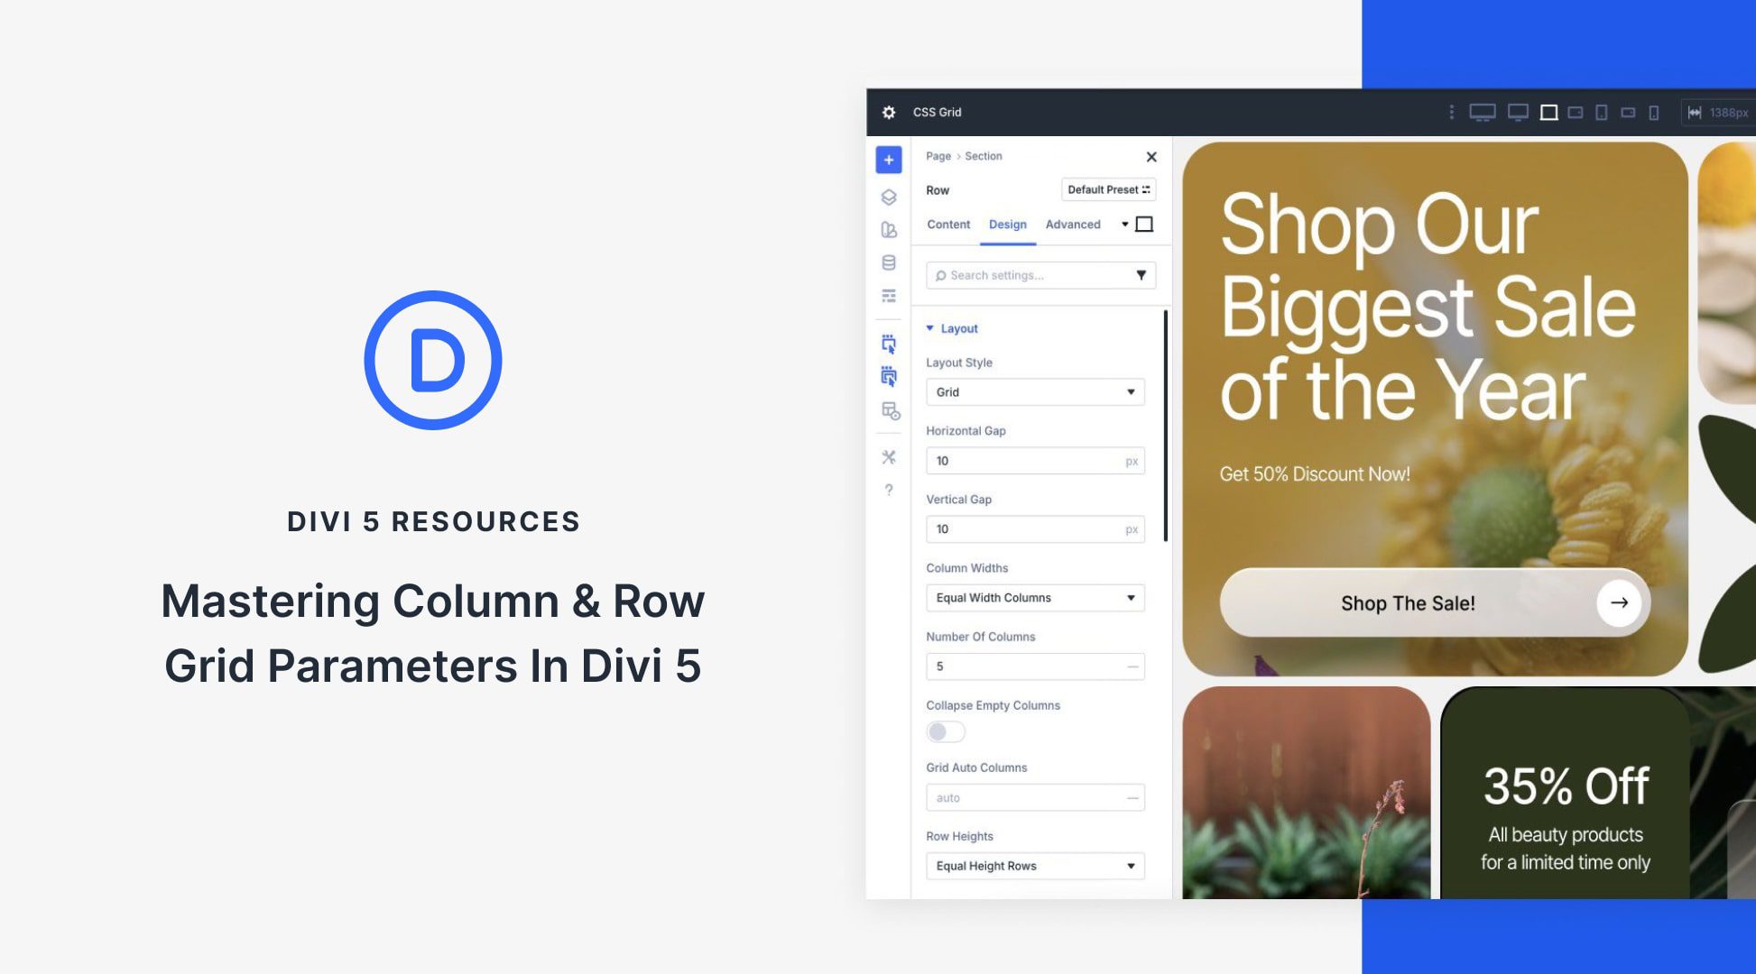Switch to the Content tab

click(947, 224)
